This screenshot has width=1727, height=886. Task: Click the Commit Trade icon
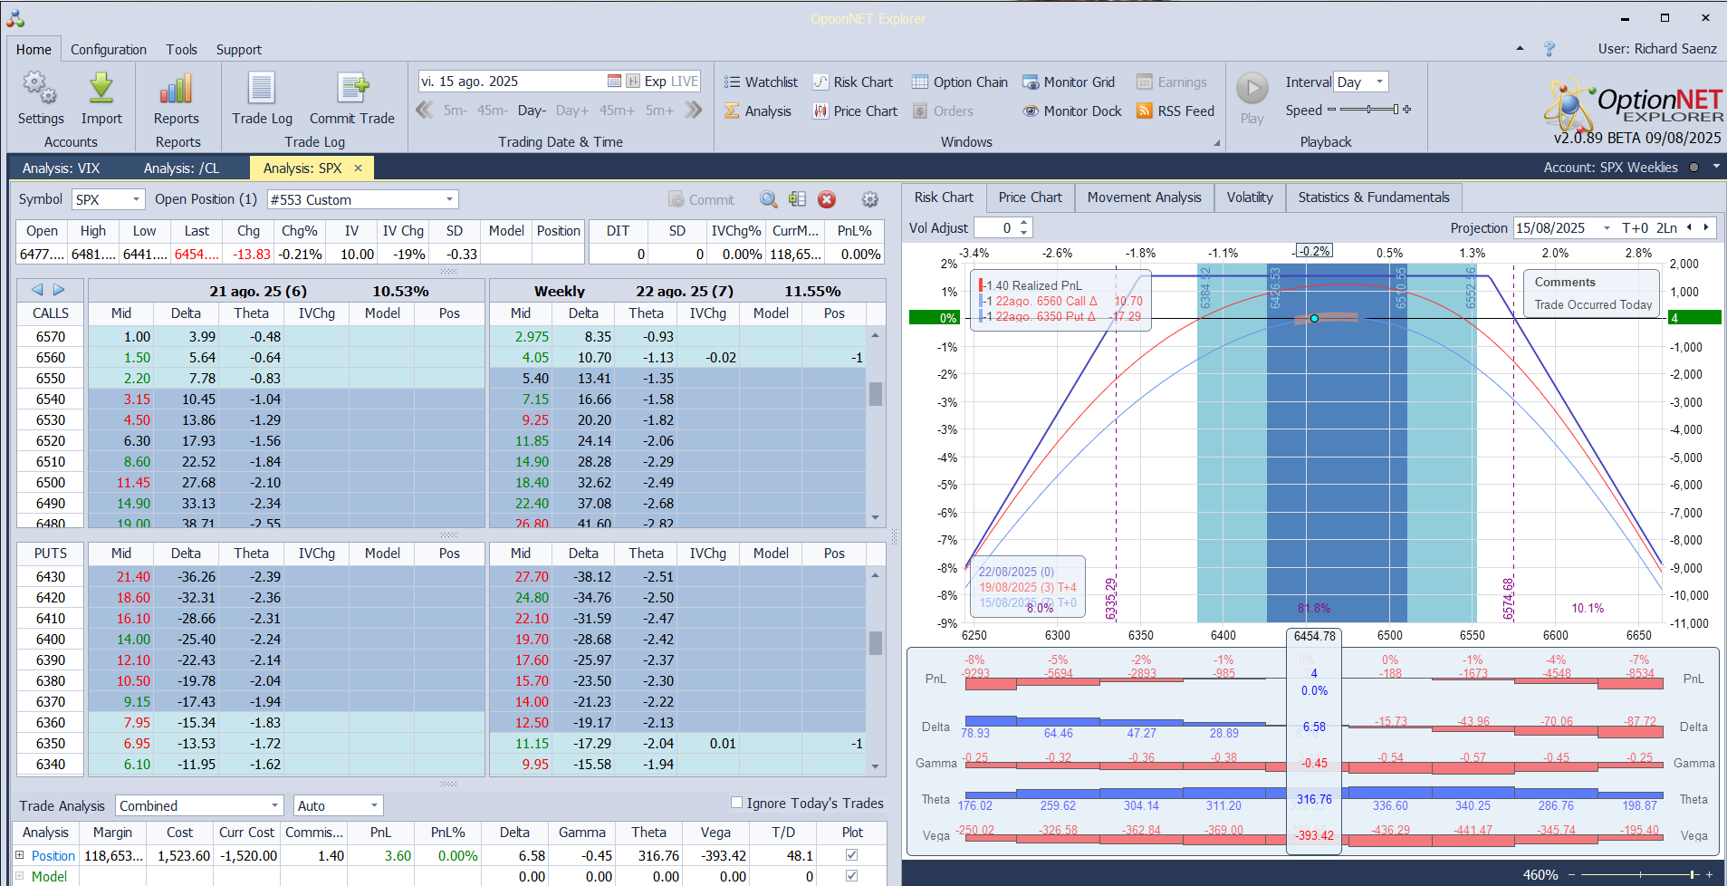point(352,99)
